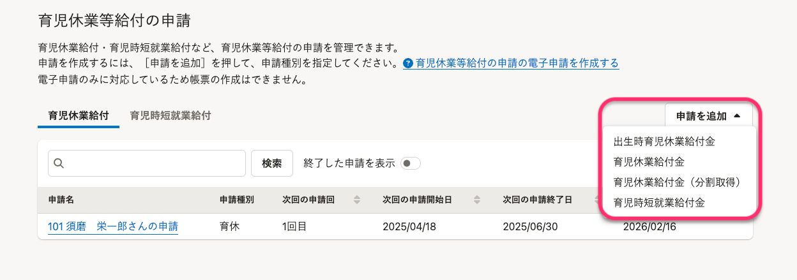Click the 申請名 column header
The image size is (797, 280).
(x=61, y=200)
